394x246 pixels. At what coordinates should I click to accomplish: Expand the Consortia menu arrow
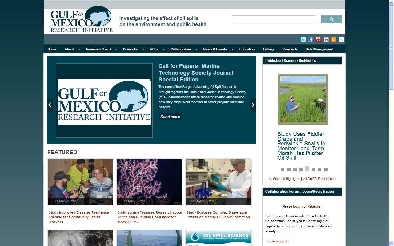click(x=143, y=49)
